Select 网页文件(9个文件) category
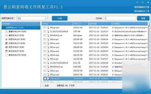This screenshot has height=94, width=151. pos(16,47)
